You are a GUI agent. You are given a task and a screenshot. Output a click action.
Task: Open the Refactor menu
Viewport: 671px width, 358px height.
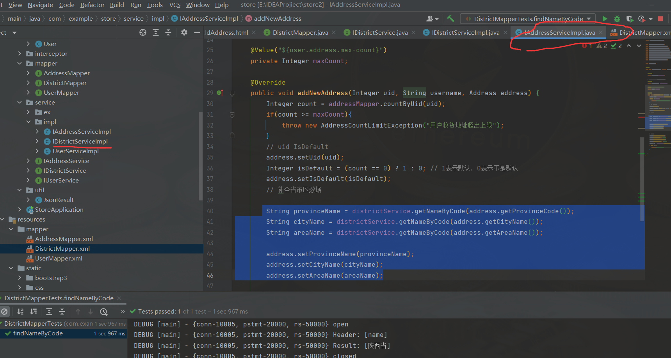coord(93,5)
